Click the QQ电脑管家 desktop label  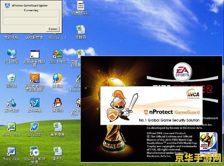[34, 37]
